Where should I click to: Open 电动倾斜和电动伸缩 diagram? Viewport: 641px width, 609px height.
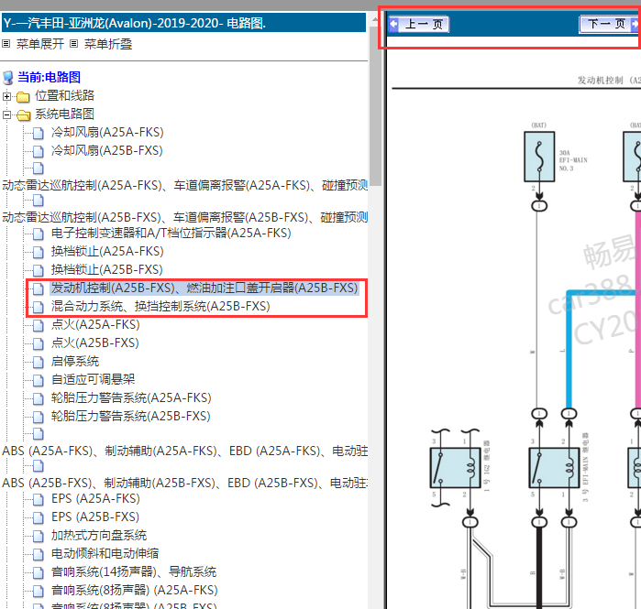pyautogui.click(x=105, y=554)
